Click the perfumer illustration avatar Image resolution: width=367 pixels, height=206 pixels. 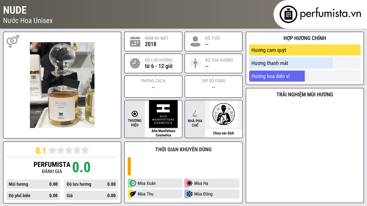[224, 114]
